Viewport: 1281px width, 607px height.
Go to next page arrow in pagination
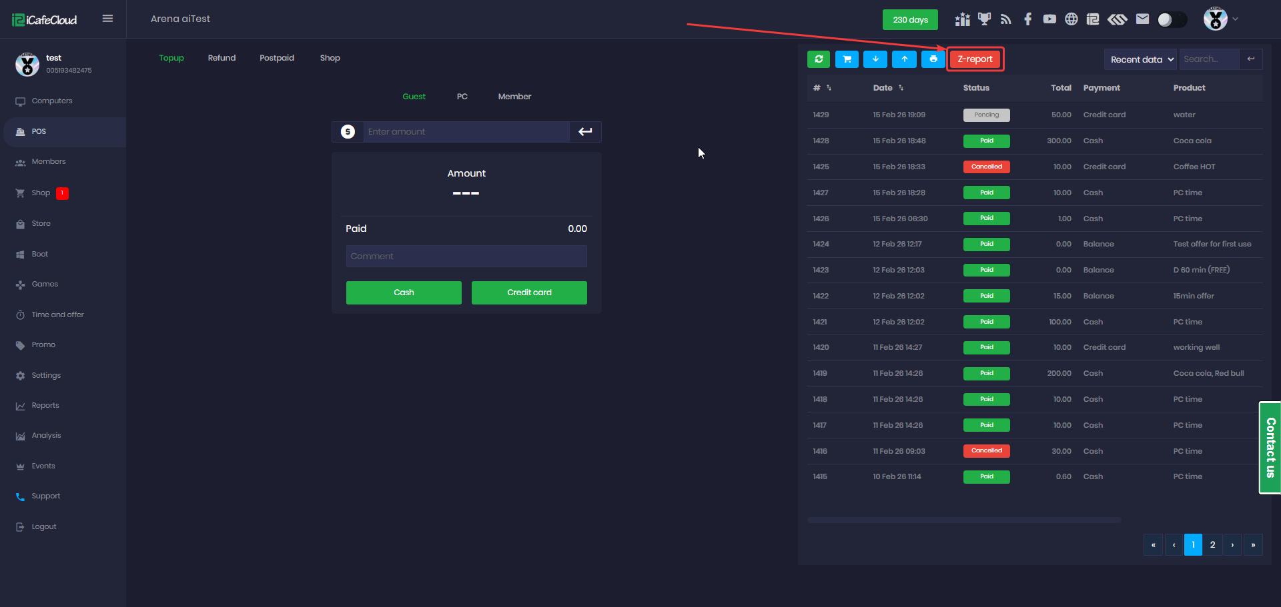point(1232,545)
